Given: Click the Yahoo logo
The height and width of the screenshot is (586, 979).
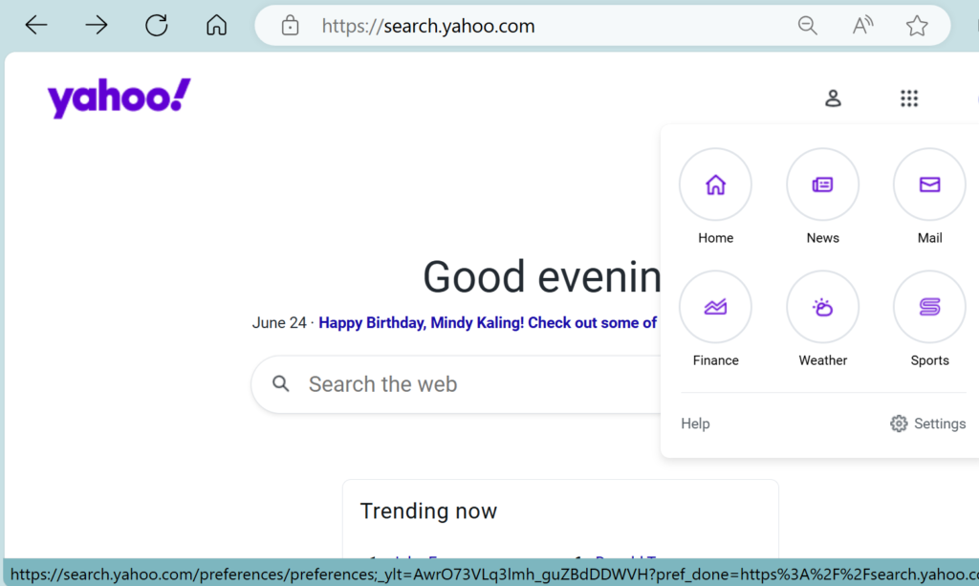Looking at the screenshot, I should tap(120, 98).
